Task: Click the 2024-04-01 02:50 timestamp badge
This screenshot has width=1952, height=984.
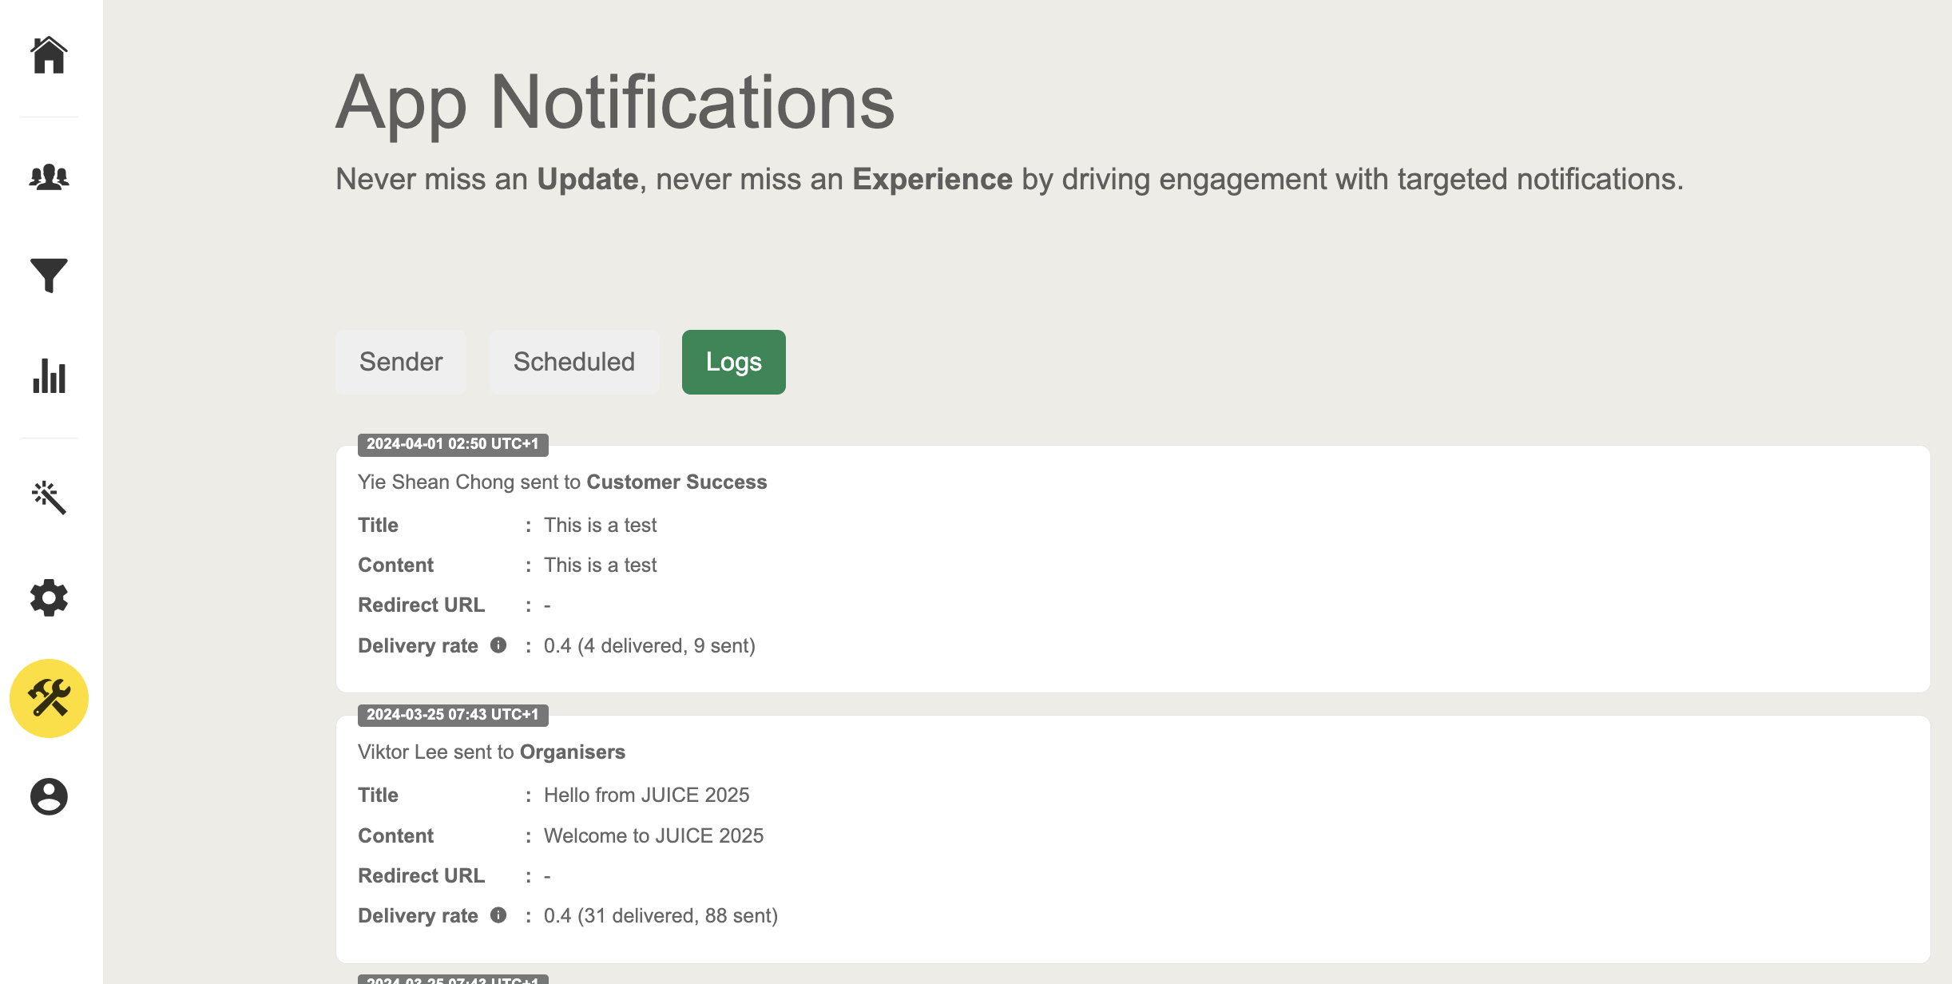Action: (x=453, y=444)
